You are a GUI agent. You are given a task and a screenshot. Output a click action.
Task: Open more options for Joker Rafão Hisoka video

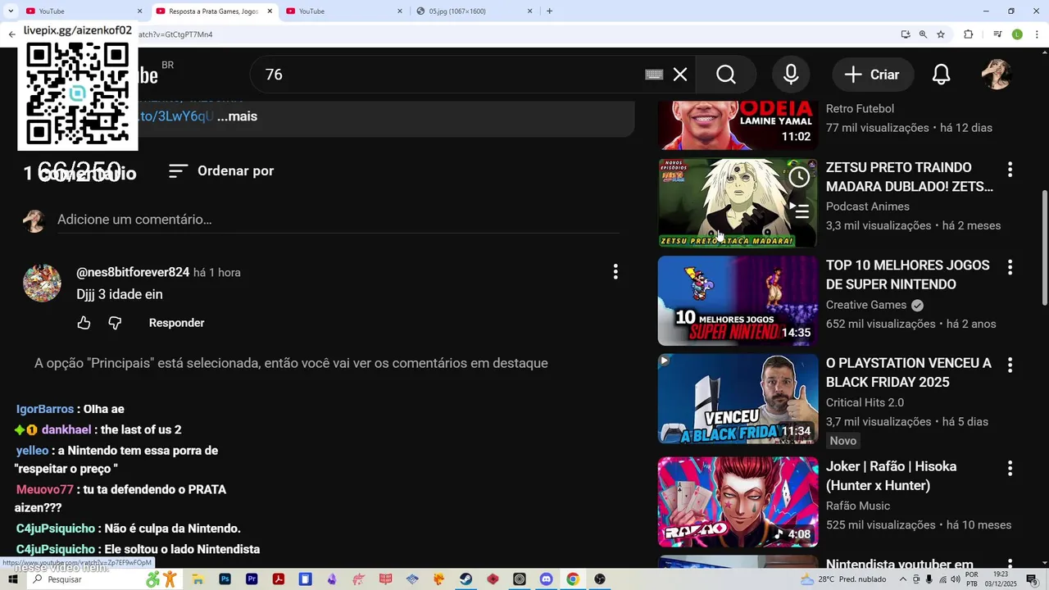[1010, 468]
